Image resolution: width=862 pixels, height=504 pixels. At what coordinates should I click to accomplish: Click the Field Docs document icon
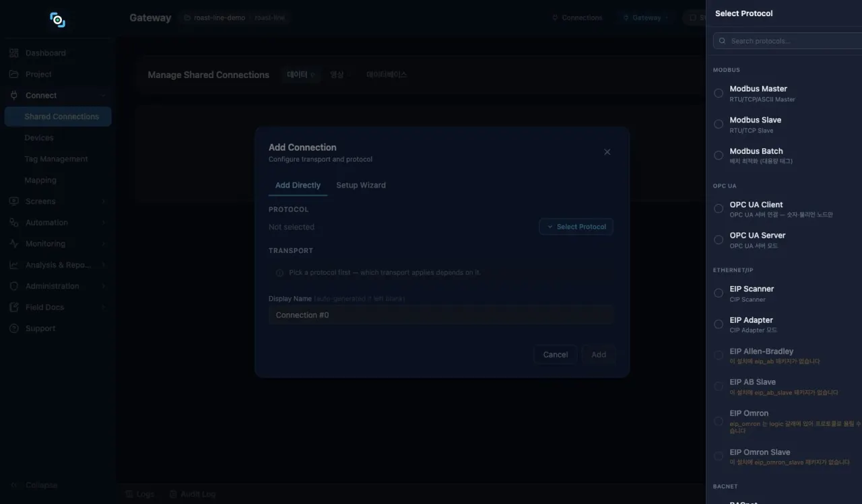(14, 308)
